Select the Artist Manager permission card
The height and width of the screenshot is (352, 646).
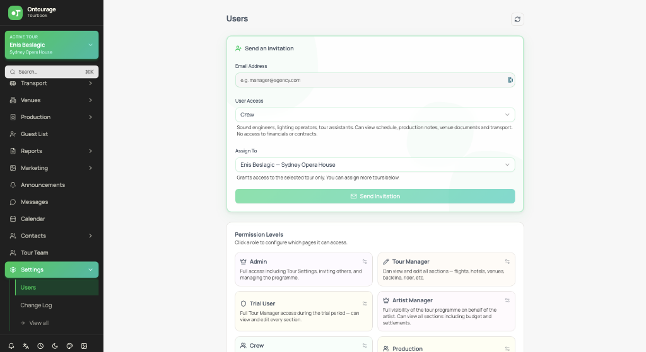pos(446,311)
